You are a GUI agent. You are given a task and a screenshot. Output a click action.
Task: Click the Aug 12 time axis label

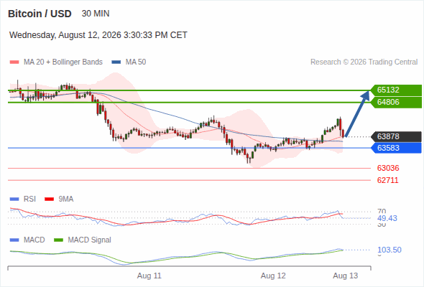coord(273,276)
